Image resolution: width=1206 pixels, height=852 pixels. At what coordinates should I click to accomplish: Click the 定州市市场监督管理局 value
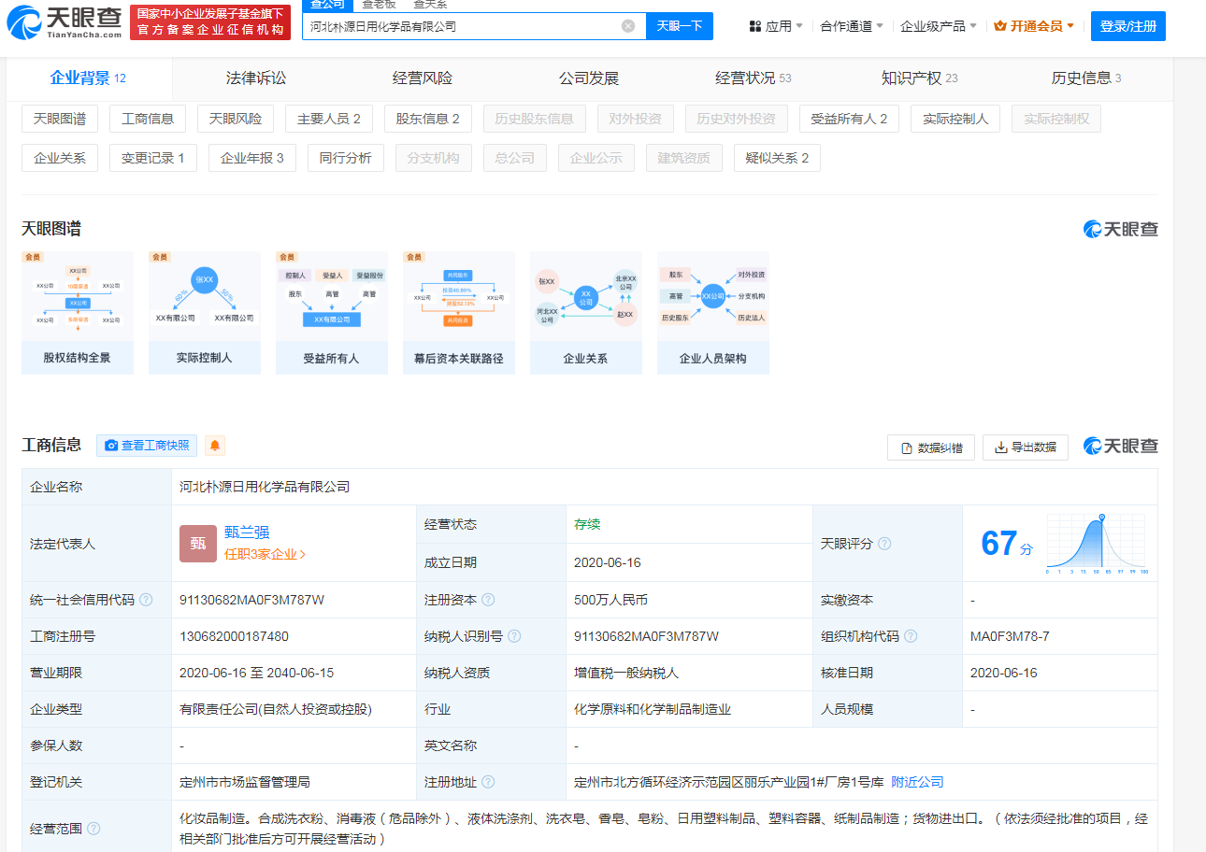pyautogui.click(x=245, y=782)
